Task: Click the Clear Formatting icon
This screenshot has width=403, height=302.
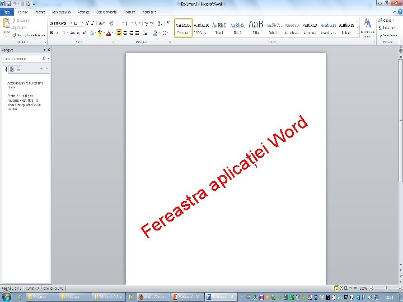Action: pyautogui.click(x=111, y=23)
